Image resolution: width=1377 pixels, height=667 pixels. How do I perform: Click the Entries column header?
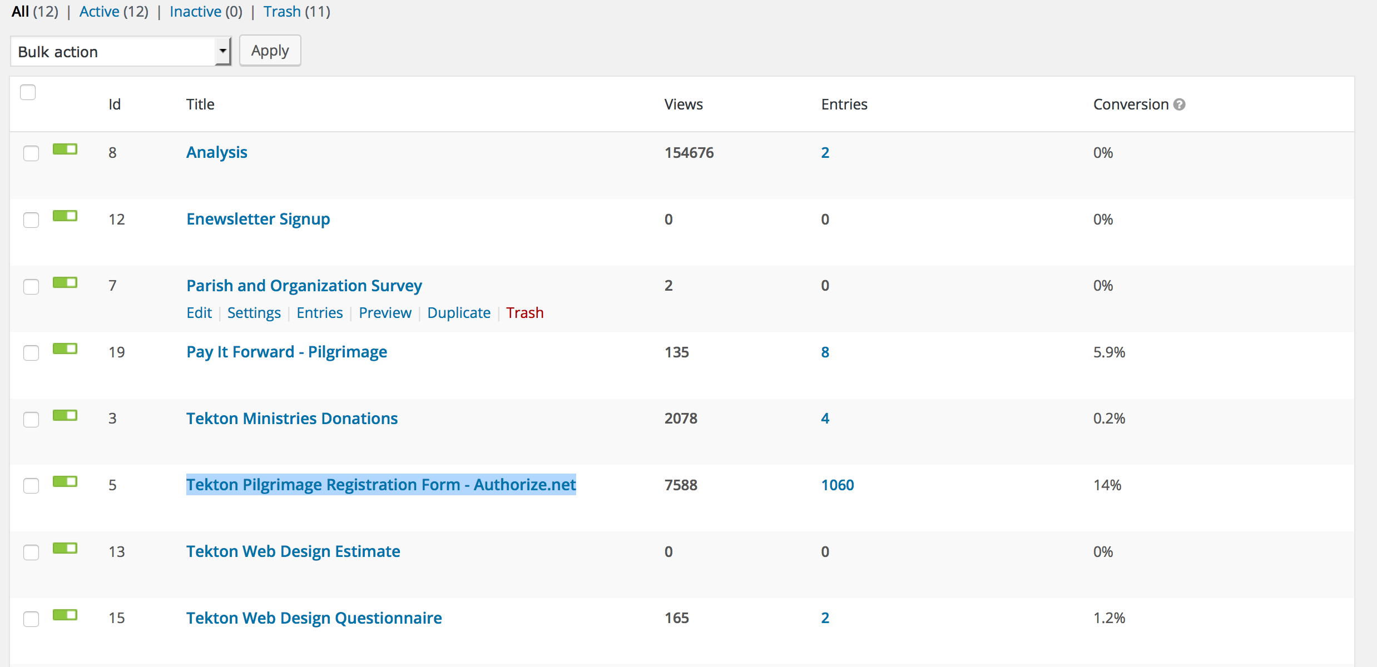point(844,104)
